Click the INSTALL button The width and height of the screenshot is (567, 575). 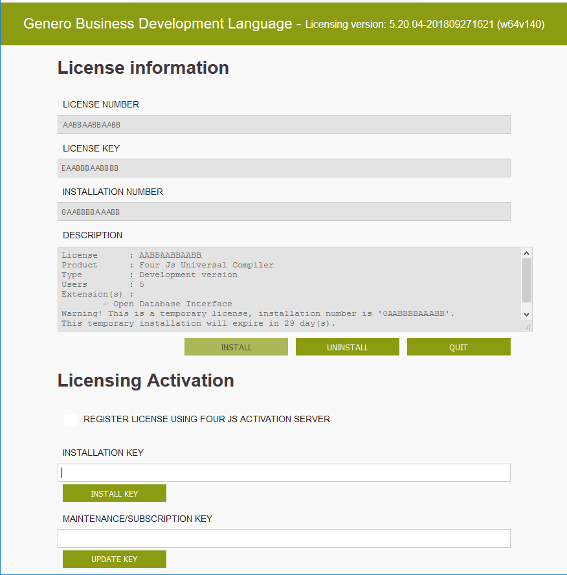point(236,346)
